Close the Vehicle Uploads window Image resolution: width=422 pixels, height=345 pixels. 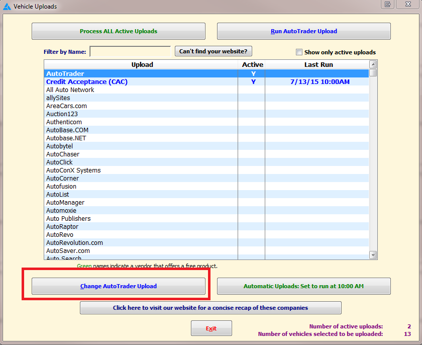pos(408,5)
